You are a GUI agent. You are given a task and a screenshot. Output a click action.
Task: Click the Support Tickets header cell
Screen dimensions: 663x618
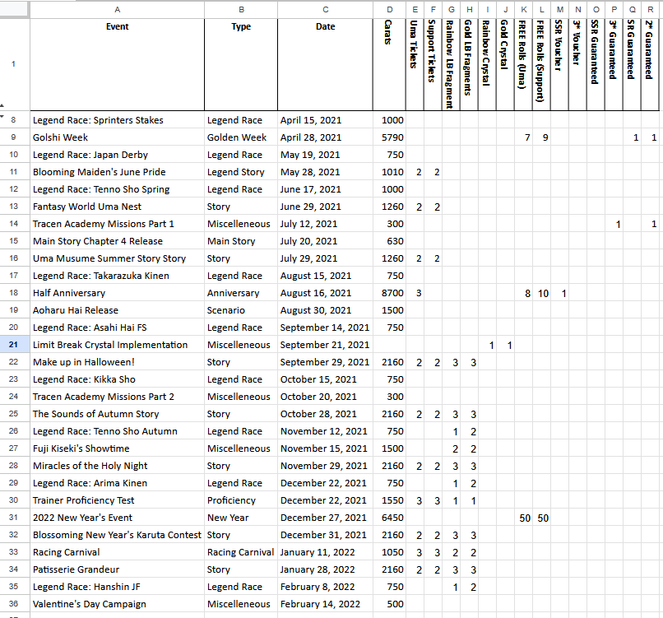[x=433, y=65]
